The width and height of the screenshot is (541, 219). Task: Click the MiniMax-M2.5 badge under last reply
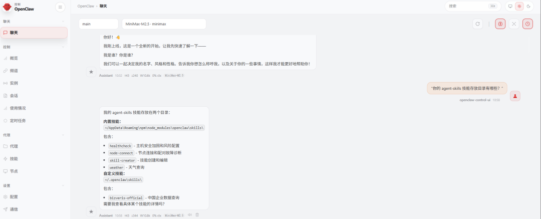(174, 215)
